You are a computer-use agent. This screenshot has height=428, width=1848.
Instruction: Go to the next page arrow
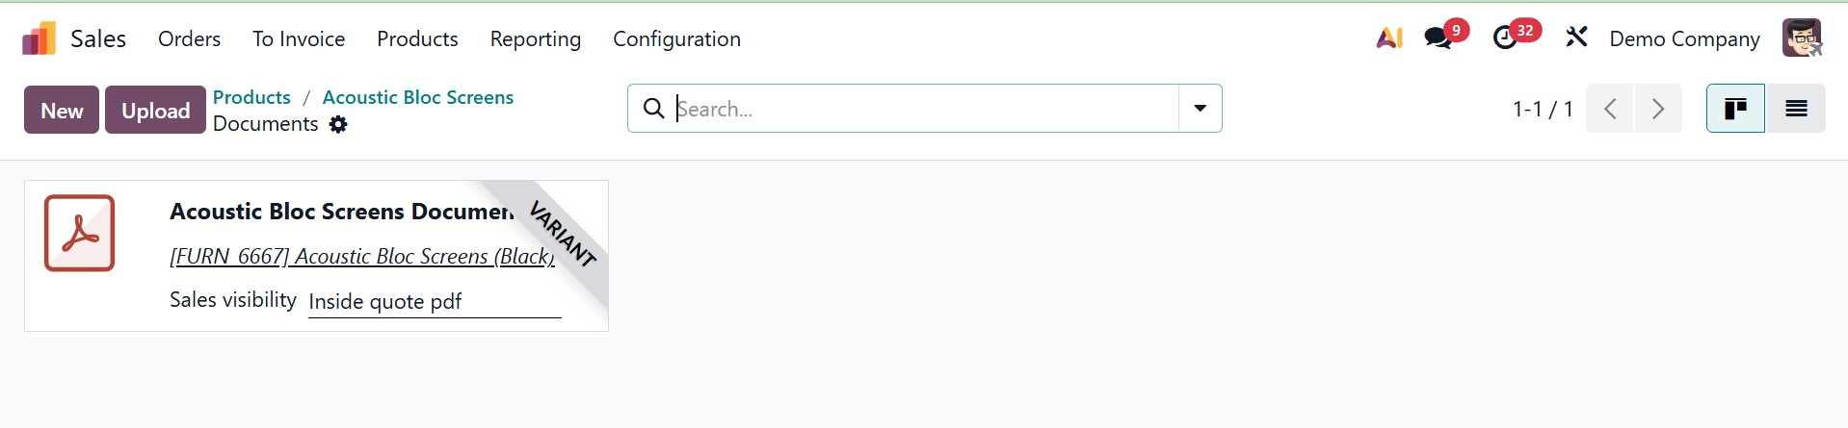[x=1658, y=109]
